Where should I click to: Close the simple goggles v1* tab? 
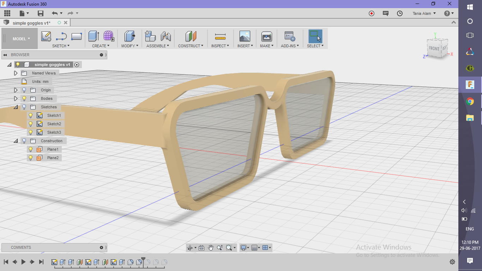click(x=66, y=23)
